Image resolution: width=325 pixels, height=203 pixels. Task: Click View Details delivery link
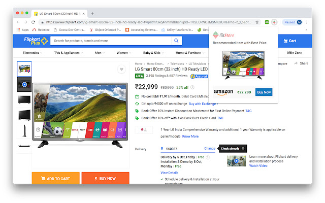coord(169,173)
